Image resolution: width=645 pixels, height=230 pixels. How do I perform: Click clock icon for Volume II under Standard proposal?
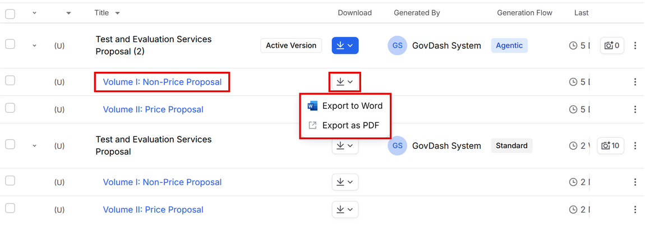(573, 209)
